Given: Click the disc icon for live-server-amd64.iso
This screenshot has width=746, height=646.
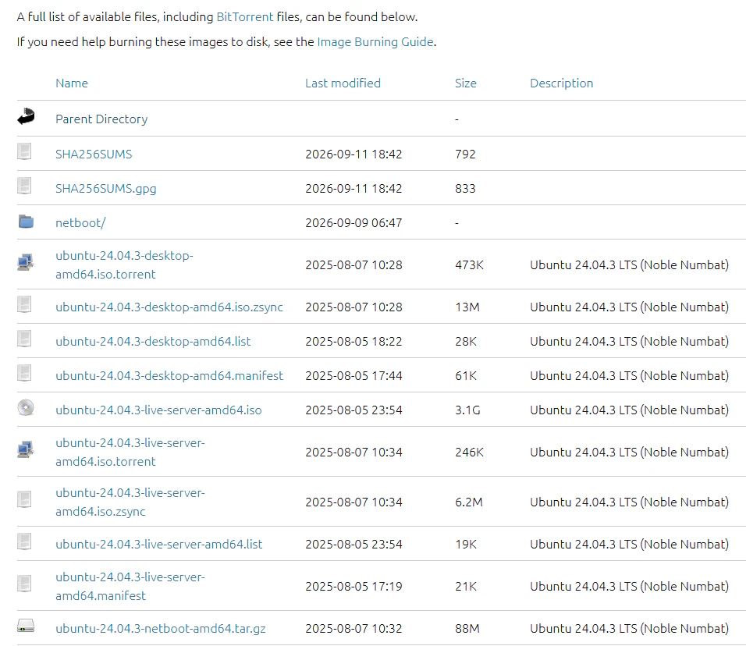Looking at the screenshot, I should click(26, 408).
